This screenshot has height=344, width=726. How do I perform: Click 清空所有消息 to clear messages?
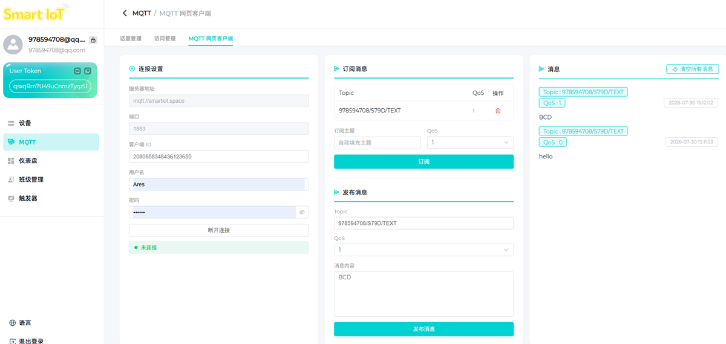click(693, 70)
